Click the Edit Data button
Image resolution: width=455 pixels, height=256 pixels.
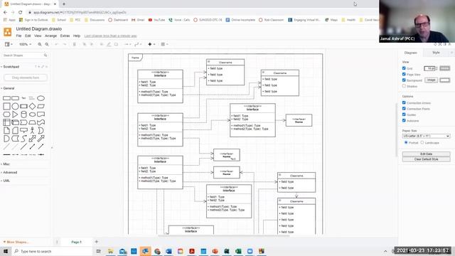[427, 154]
